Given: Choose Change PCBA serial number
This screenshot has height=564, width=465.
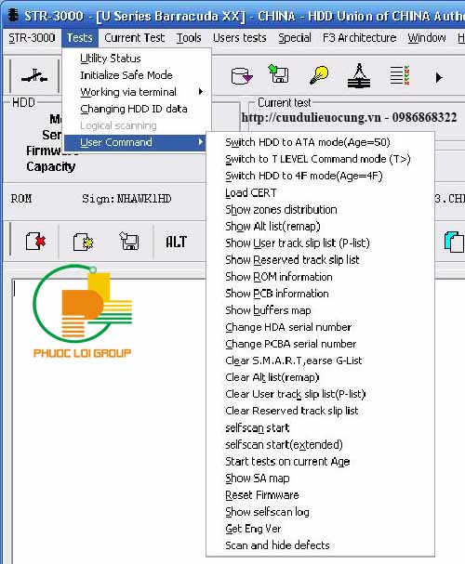Looking at the screenshot, I should tap(320, 344).
